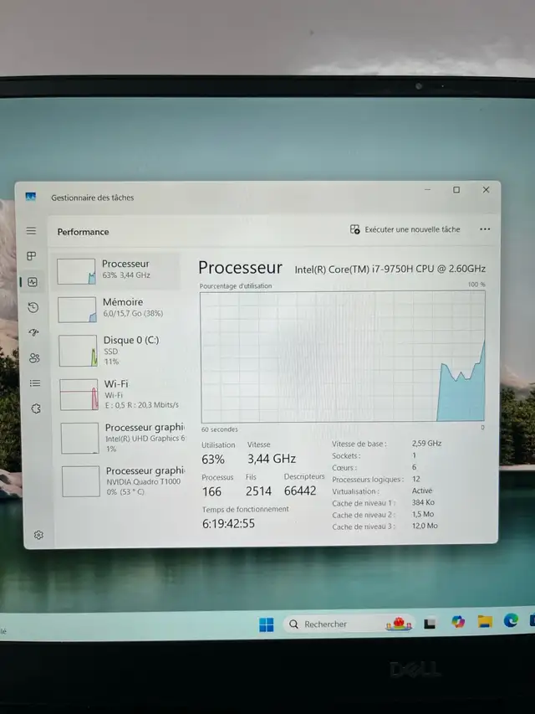Open the Details list icon in sidebar

point(35,383)
